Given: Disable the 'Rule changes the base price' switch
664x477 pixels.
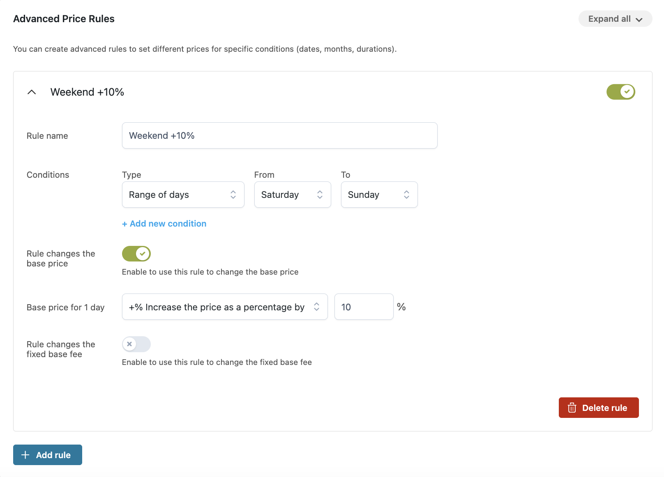Looking at the screenshot, I should (x=136, y=254).
